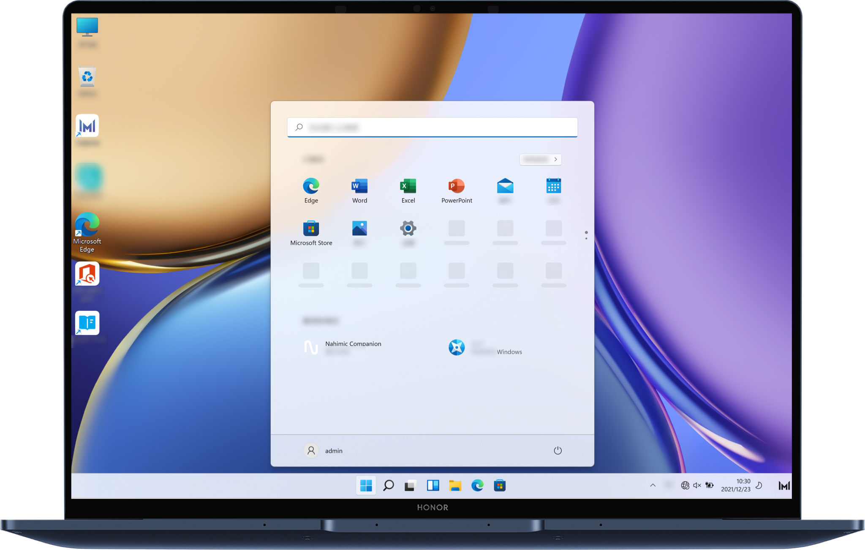Unmute the speaker in the system tray
The image size is (865, 550).
pos(697,485)
